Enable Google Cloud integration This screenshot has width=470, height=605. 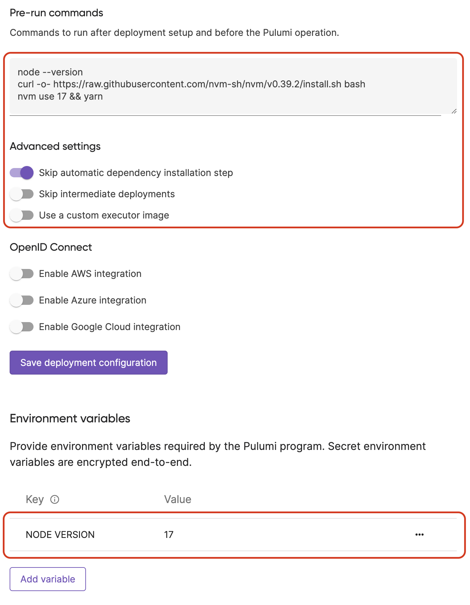21,327
